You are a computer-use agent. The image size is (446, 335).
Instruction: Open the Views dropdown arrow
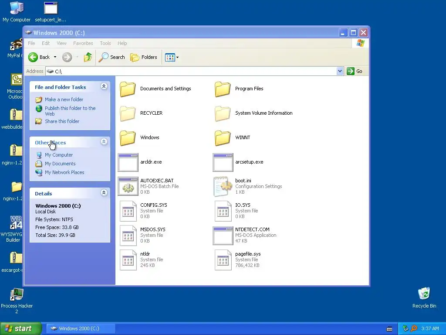(178, 57)
